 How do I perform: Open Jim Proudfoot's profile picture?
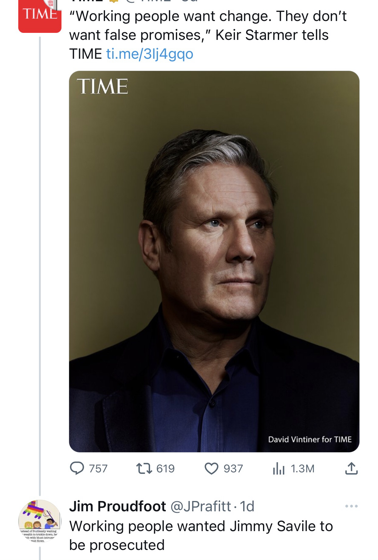point(40,521)
